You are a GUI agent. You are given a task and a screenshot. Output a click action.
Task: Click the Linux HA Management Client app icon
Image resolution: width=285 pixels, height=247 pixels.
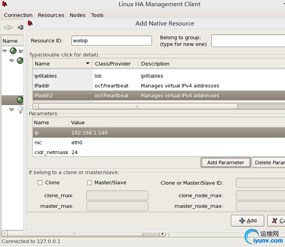(x=4, y=4)
